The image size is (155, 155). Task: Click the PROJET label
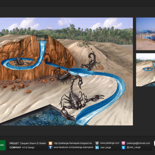point(14,144)
